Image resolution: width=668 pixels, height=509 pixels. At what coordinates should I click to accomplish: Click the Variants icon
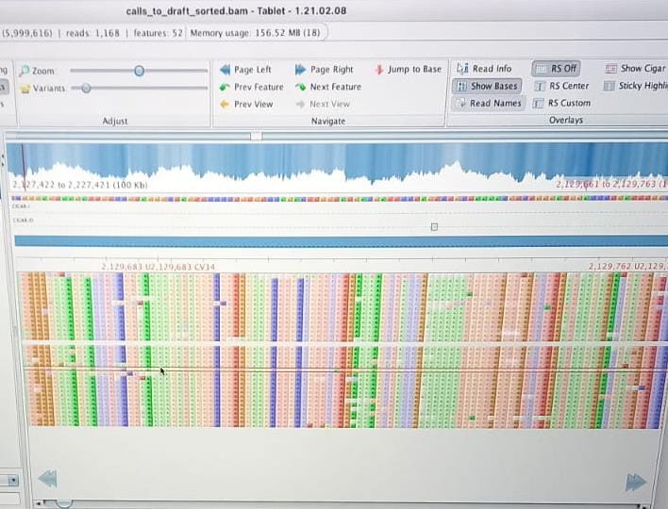coord(25,89)
